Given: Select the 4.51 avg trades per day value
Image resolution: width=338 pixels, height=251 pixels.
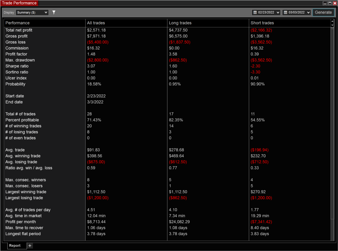Looking at the screenshot, I should point(91,210).
